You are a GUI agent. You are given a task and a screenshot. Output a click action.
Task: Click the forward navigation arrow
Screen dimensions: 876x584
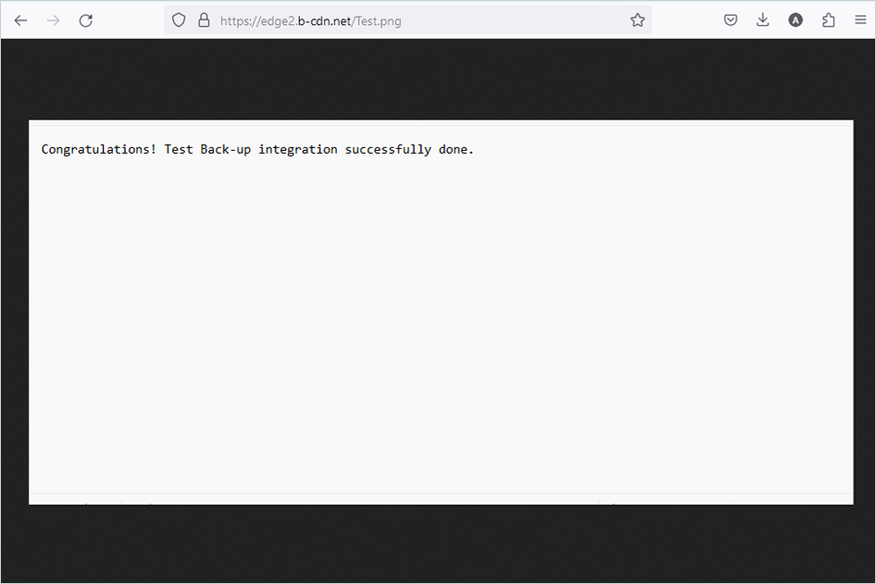point(54,20)
